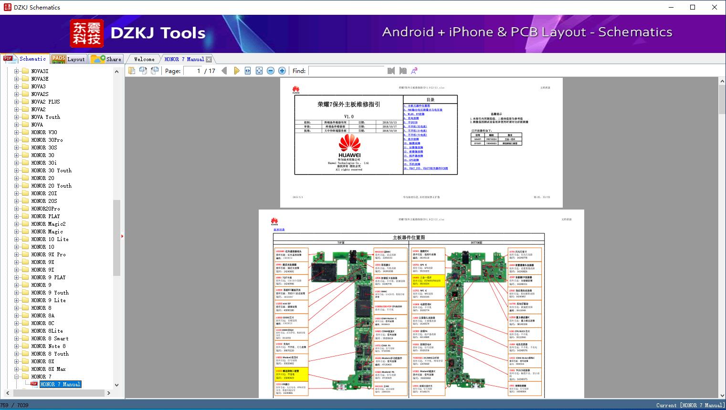Expand the HONOR 30Pro folder
Screen dimensions: 726x410
(16, 140)
